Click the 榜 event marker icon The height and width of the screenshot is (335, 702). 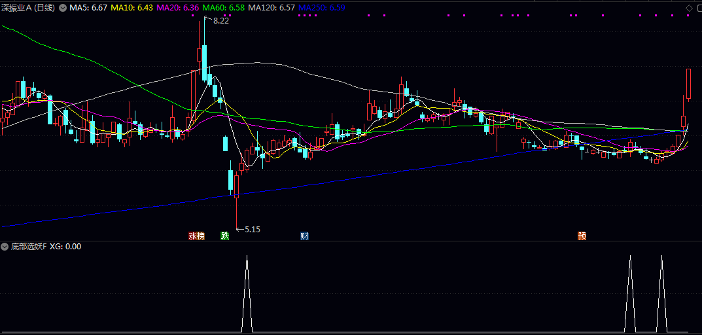(200, 236)
